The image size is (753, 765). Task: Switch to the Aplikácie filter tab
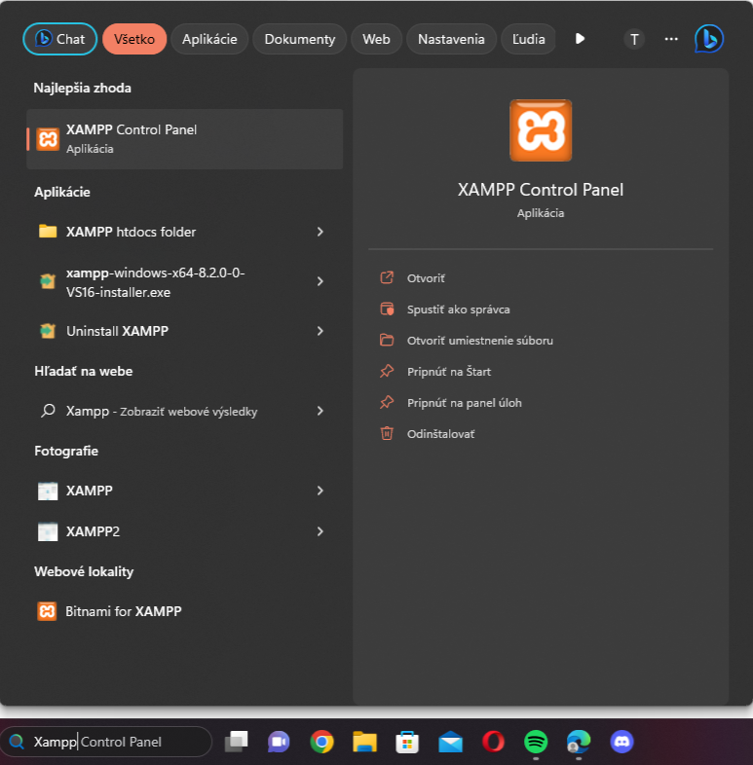click(209, 39)
